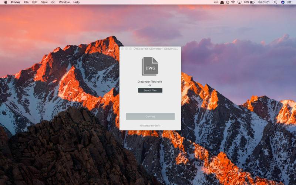This screenshot has height=185, width=296.
Task: Open the 'Unable to convert?' link
Action: point(150,125)
